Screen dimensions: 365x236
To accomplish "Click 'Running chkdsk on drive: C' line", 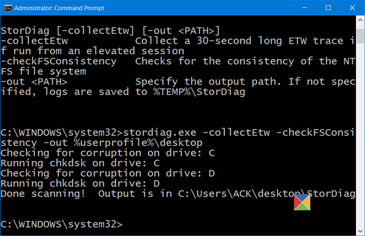I will (80, 163).
